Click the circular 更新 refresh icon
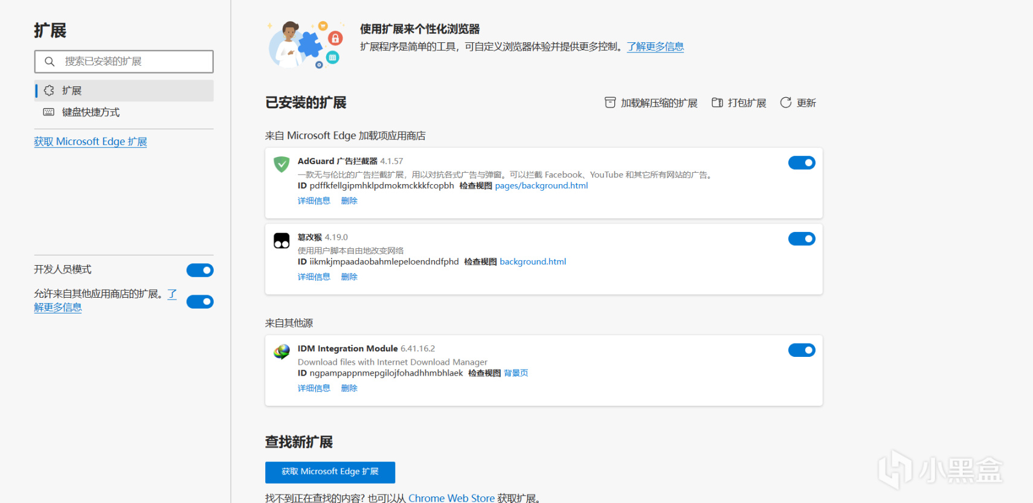Image resolution: width=1033 pixels, height=503 pixels. pos(785,103)
